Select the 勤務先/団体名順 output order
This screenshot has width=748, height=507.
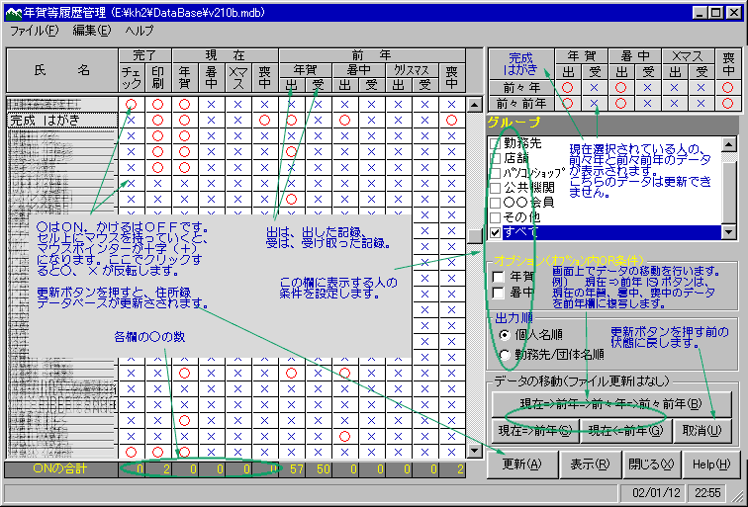pyautogui.click(x=507, y=355)
